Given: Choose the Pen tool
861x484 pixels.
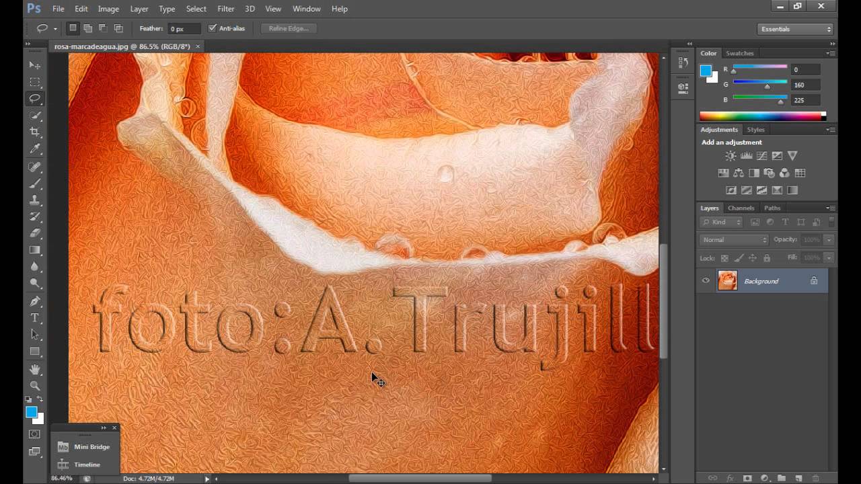Looking at the screenshot, I should [35, 300].
